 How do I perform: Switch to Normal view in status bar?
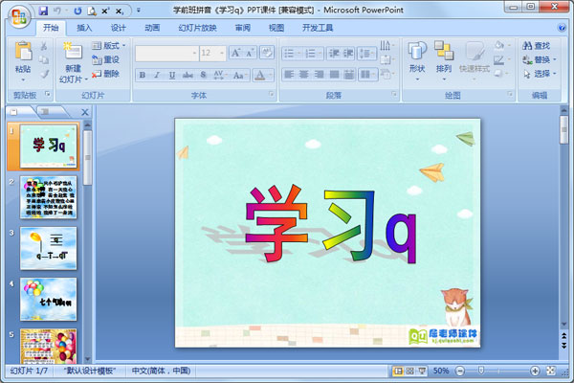pyautogui.click(x=398, y=371)
